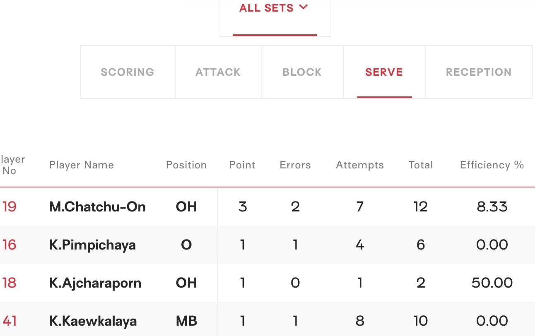This screenshot has height=336, width=535.
Task: Sort by Total column header
Action: click(x=421, y=165)
